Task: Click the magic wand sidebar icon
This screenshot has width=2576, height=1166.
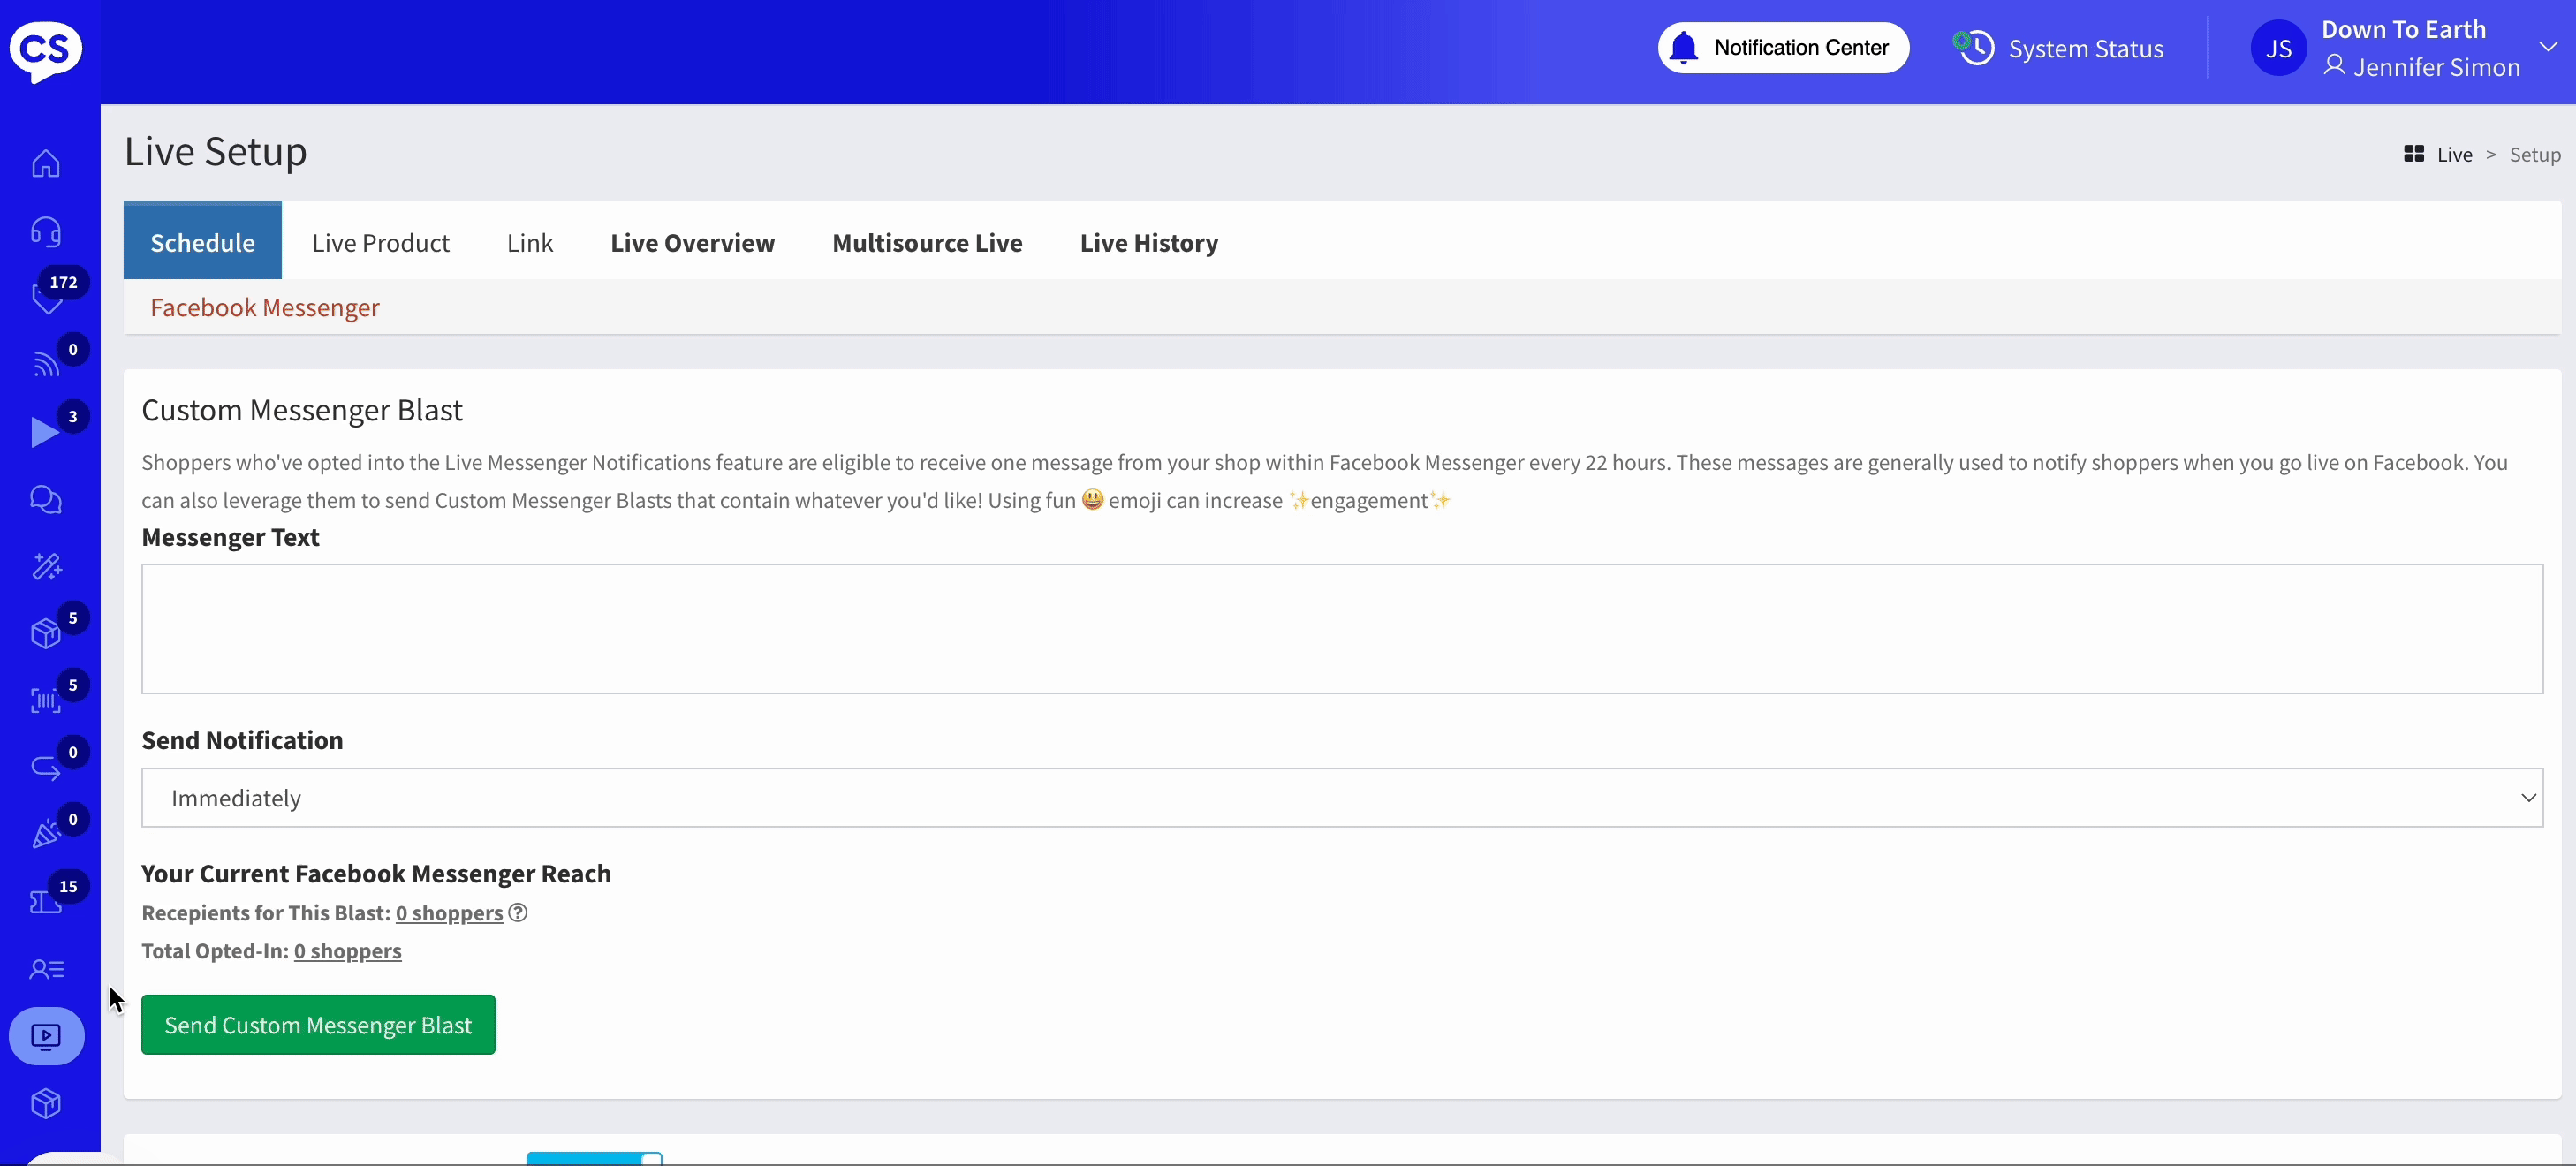Action: [46, 566]
